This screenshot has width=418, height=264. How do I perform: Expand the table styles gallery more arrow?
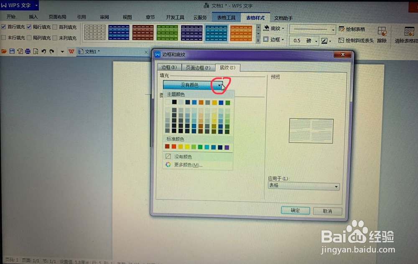258,40
